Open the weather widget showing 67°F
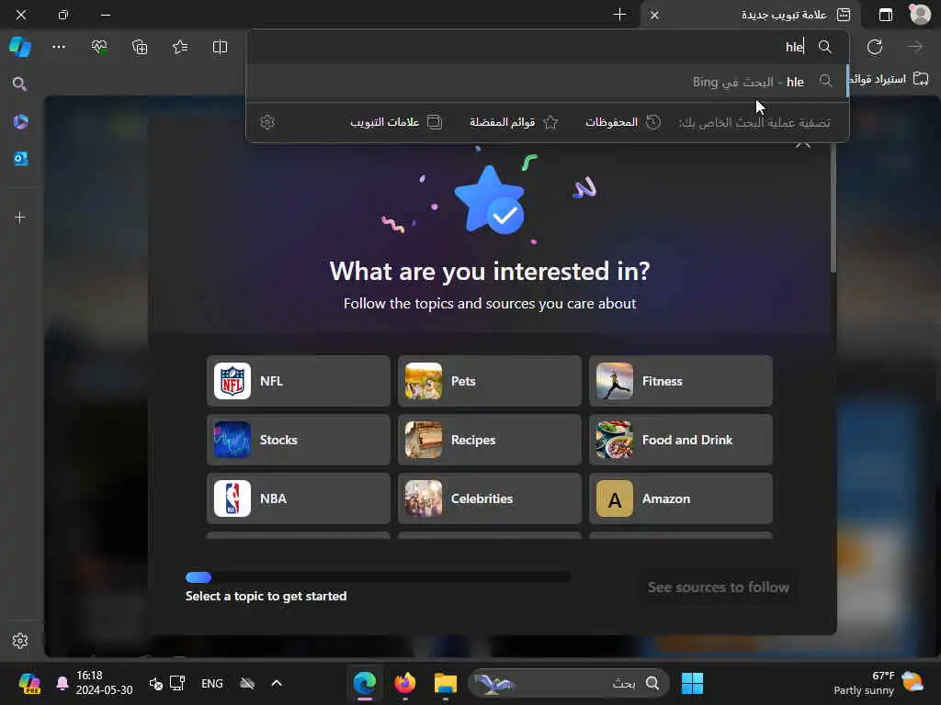This screenshot has height=705, width=941. (x=879, y=683)
